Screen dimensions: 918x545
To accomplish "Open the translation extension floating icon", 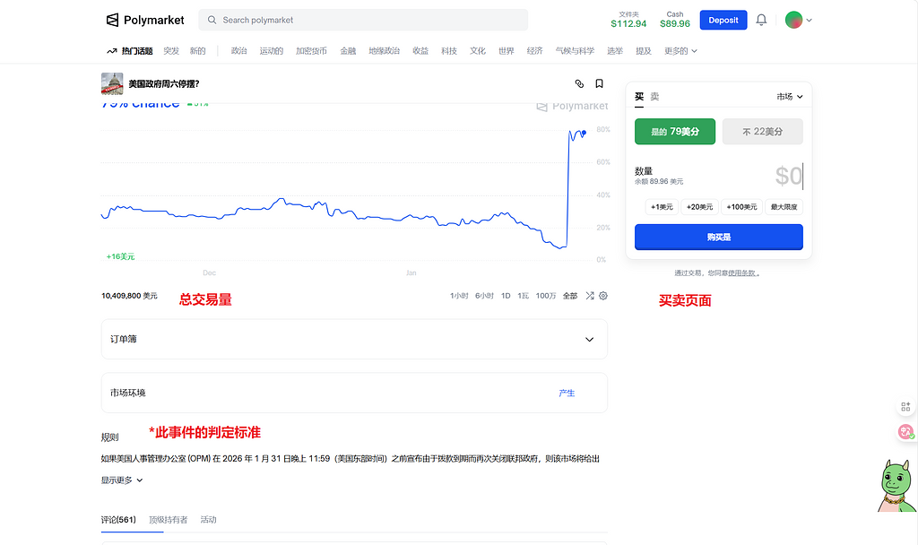I will [905, 432].
